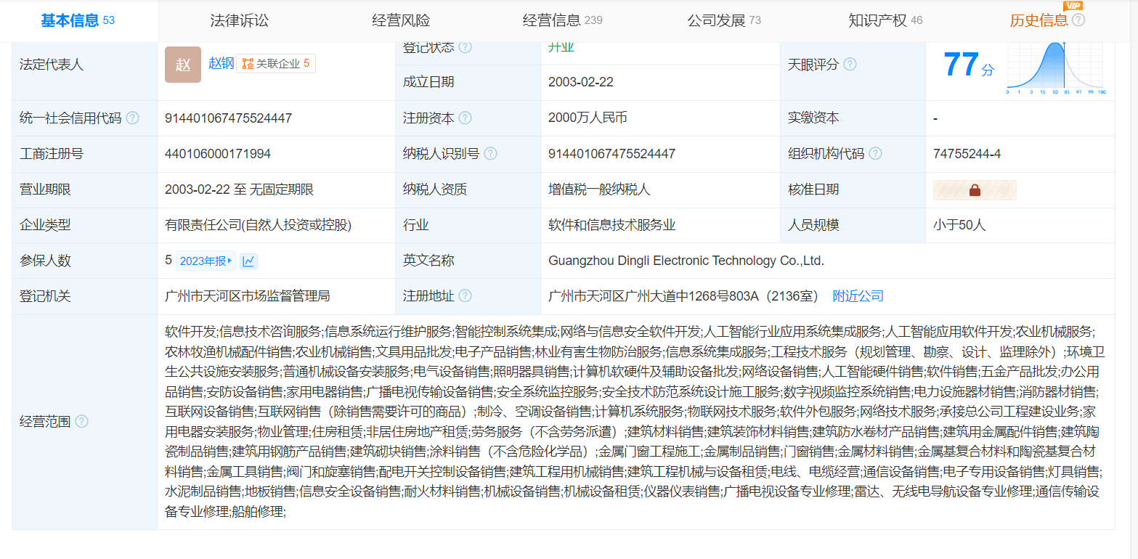Click the help icon beside 注册地址
The height and width of the screenshot is (559, 1138).
pos(465,296)
